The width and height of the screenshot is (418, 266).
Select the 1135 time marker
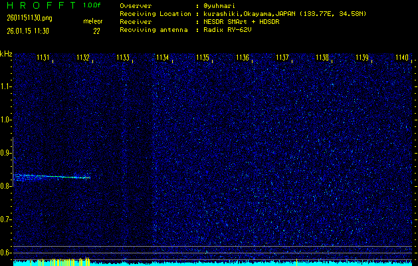coord(203,58)
